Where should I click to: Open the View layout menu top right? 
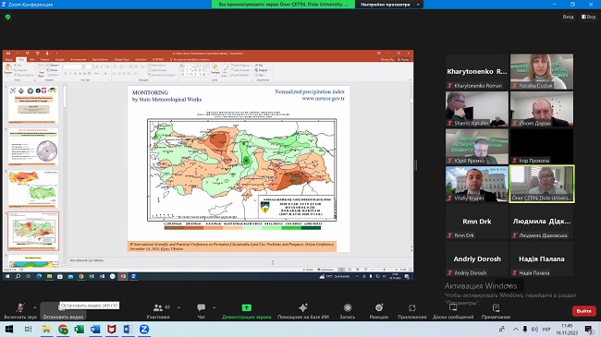click(x=588, y=17)
